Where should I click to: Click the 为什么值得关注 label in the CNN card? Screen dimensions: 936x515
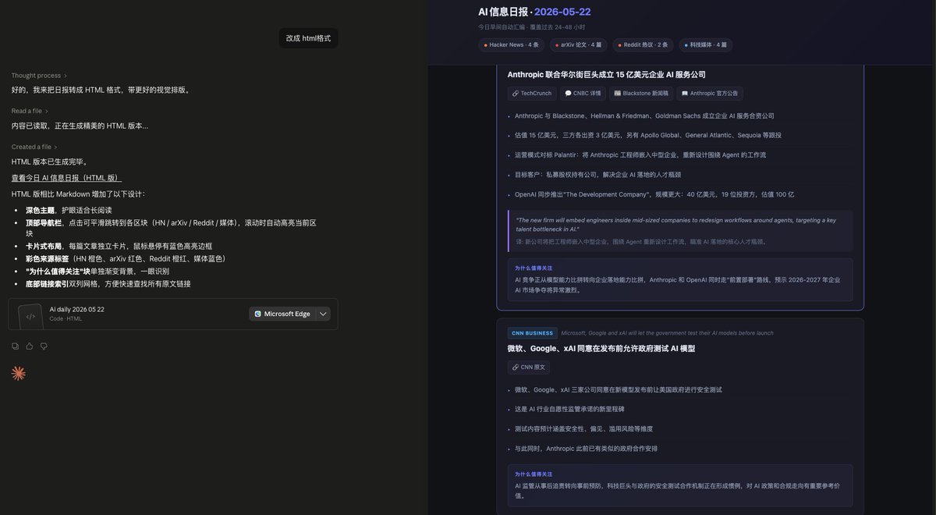click(x=534, y=474)
